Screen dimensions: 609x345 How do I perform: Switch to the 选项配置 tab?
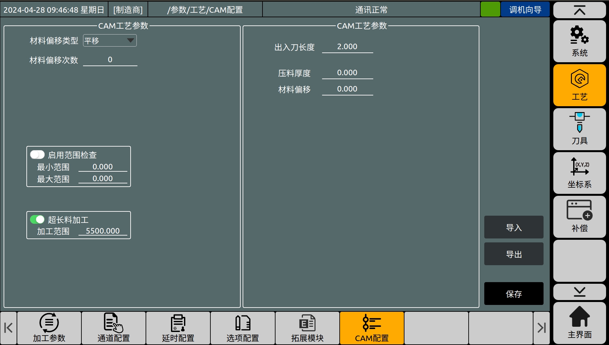point(243,328)
